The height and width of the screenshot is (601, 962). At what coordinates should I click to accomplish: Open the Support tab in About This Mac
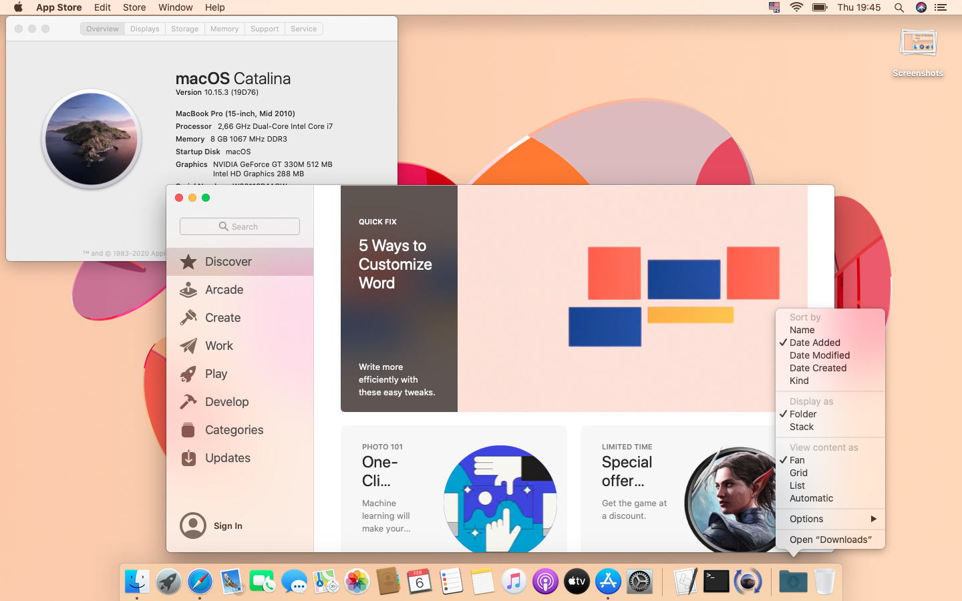tap(265, 29)
